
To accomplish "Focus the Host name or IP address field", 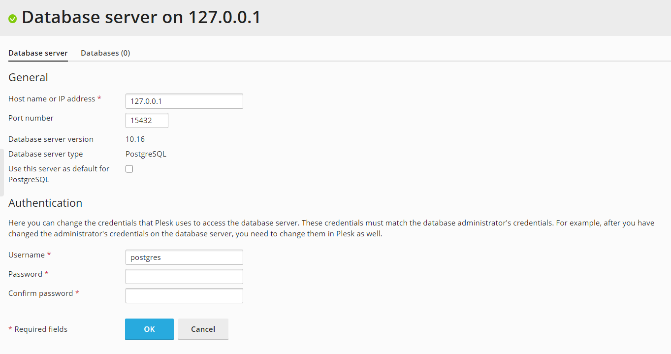I will click(x=184, y=101).
